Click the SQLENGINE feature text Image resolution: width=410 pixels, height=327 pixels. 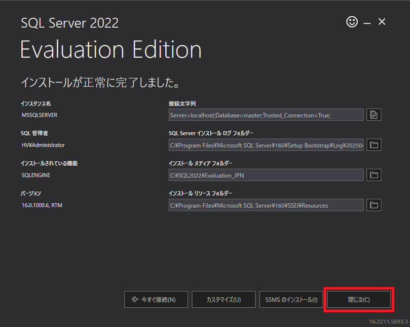pos(36,175)
